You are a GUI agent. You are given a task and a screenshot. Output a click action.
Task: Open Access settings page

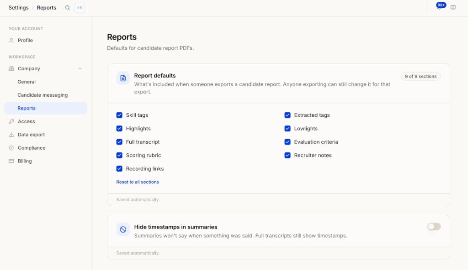(x=46, y=121)
